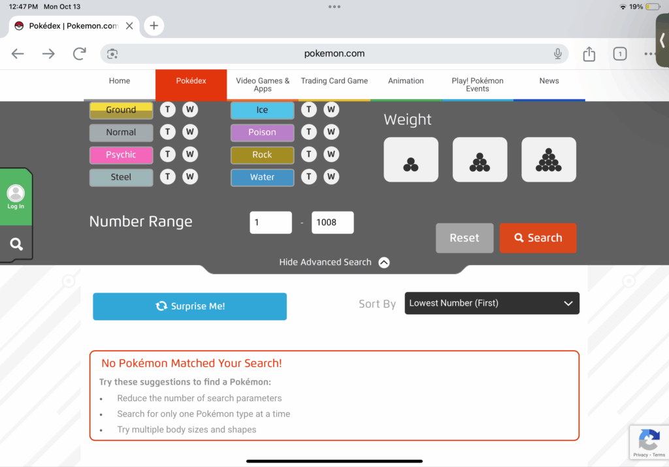The height and width of the screenshot is (467, 669).
Task: Click the Terms link under reCAPTCHA
Action: coord(659,455)
